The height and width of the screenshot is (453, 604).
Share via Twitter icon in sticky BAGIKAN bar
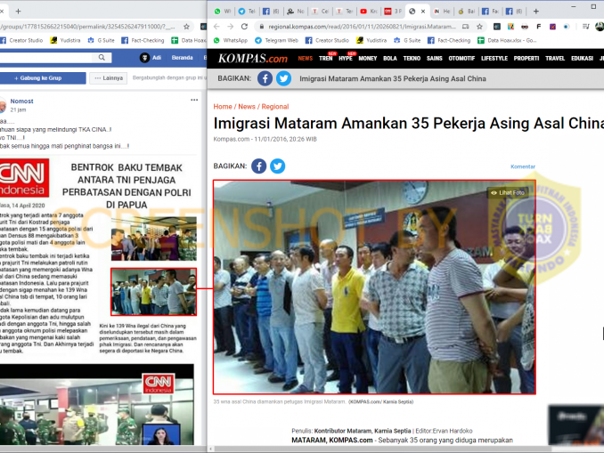283,78
